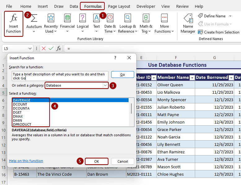The width and height of the screenshot is (241, 185).
Task: Click the function list scrollbar
Action: coord(132,109)
